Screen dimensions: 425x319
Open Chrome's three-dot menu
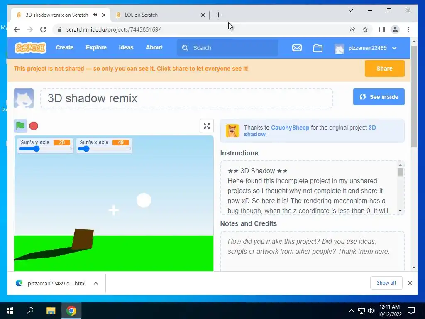pyautogui.click(x=408, y=29)
